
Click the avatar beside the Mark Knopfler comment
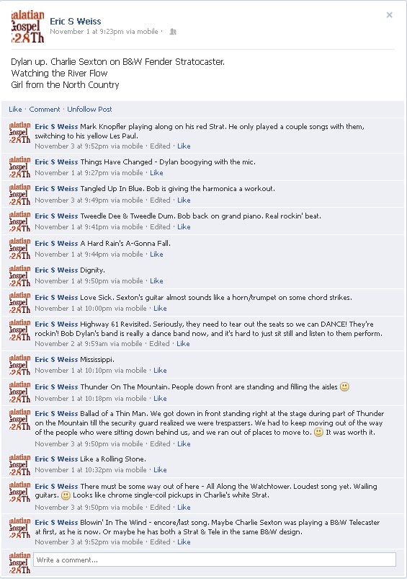(x=20, y=132)
